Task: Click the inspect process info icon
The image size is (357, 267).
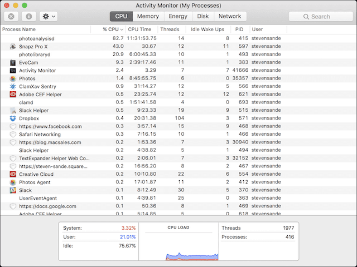Action: [28, 17]
